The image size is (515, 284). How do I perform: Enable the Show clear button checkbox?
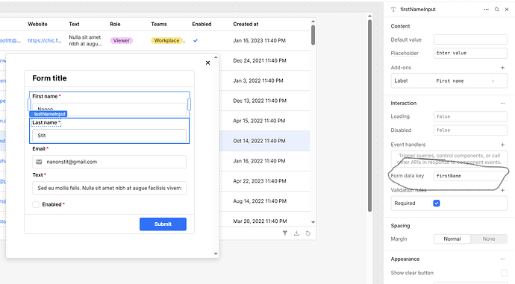pos(504,273)
